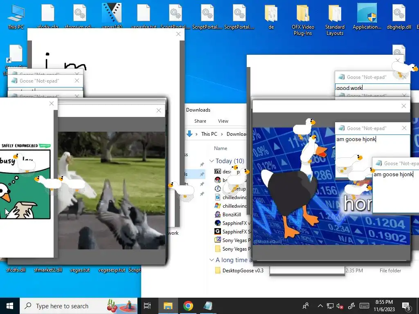Select the 'de' folder on desktop
Screen dimensions: 419x314
click(271, 16)
